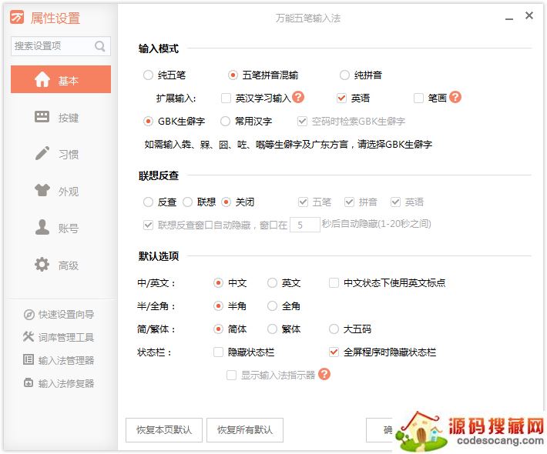Toggle the 英语 checkbox in 联想反查
Screen dimensions: 547x454
tap(395, 202)
